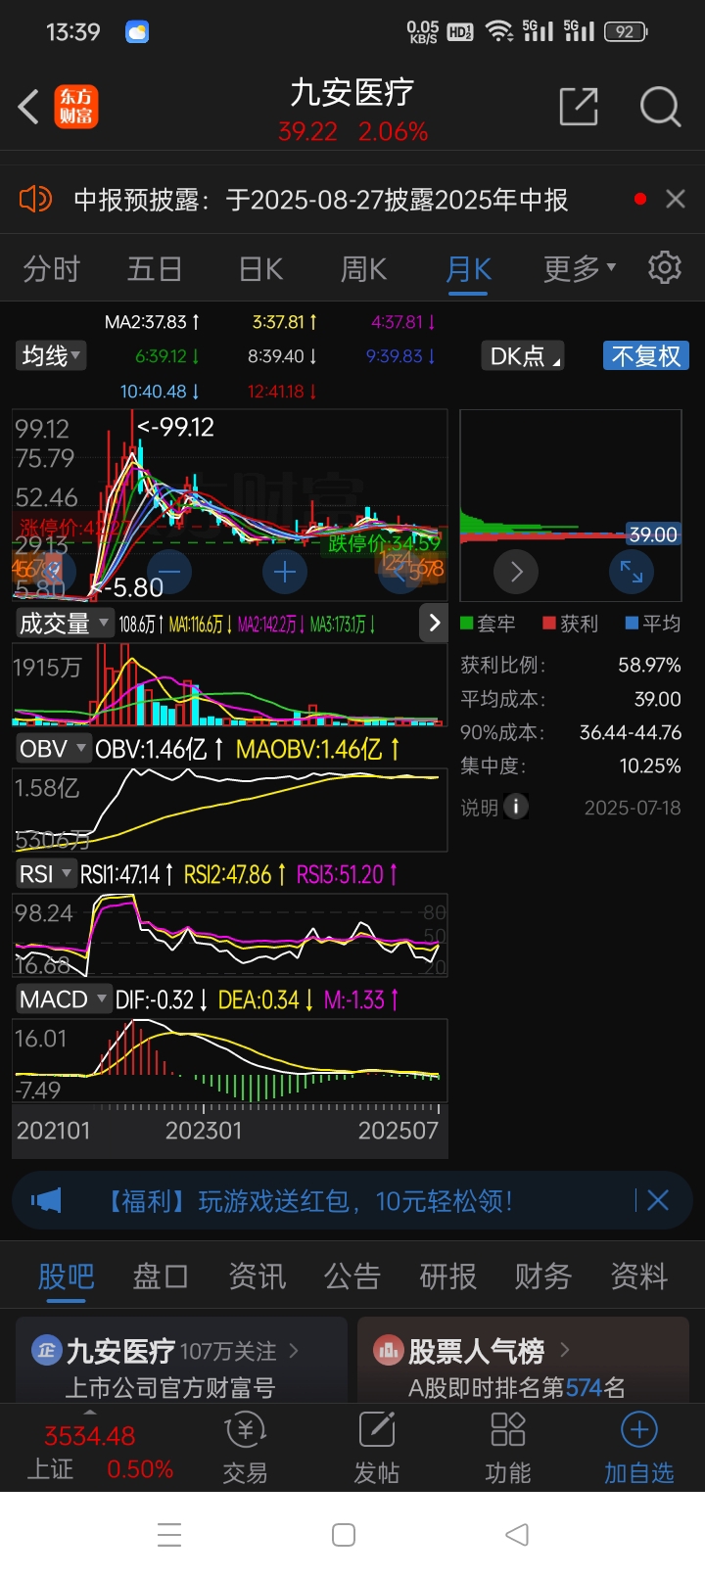
Task: Open the 盘口 tab
Action: [161, 1276]
